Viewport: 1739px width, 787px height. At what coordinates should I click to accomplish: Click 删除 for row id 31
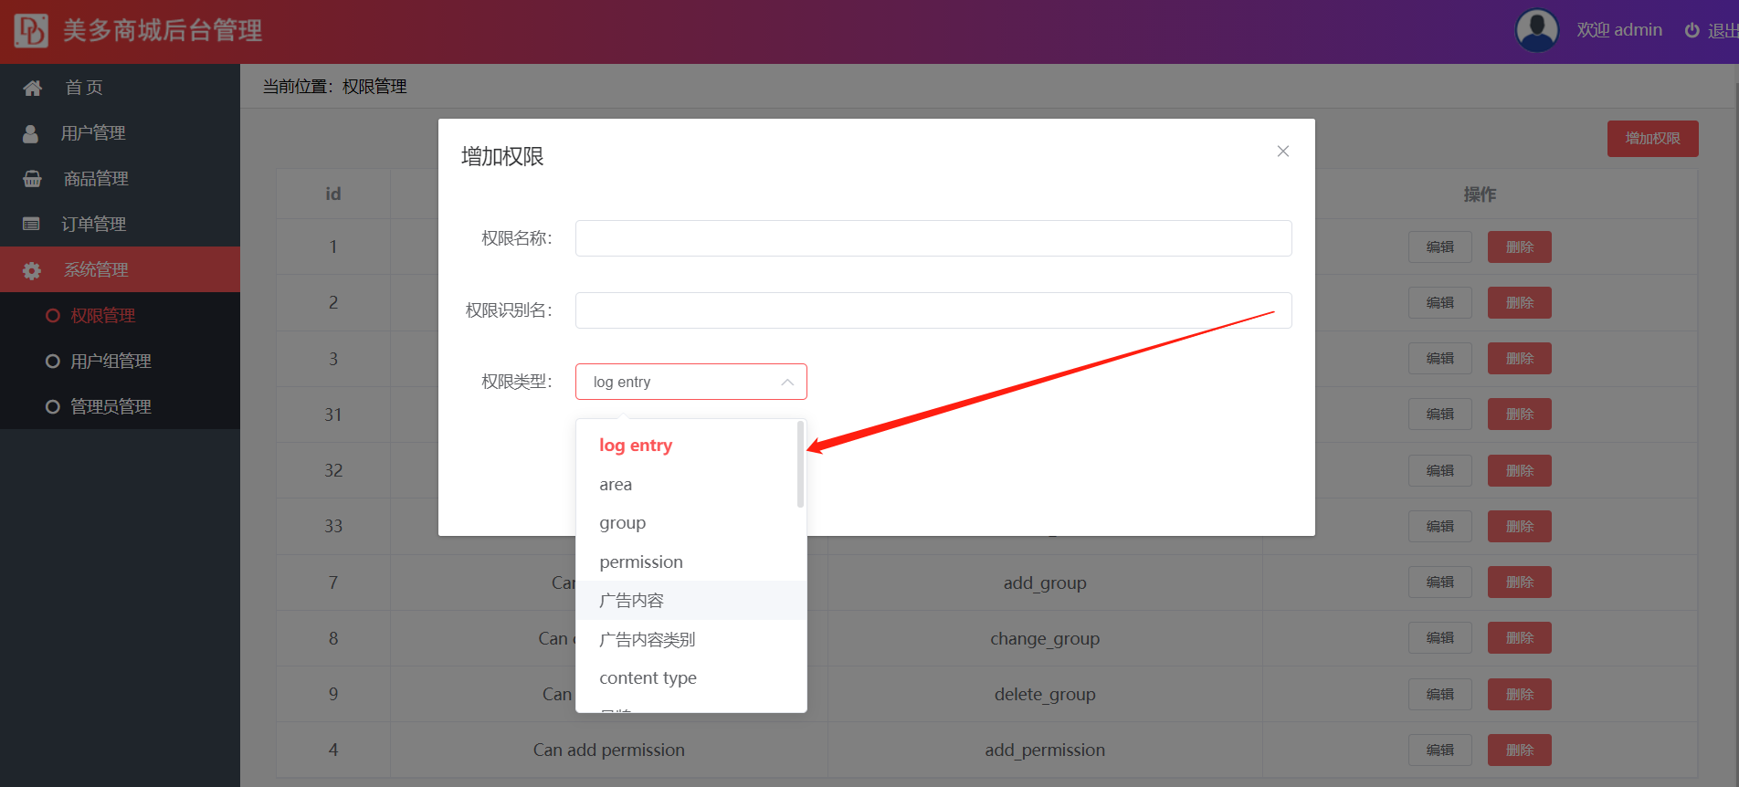point(1520,414)
